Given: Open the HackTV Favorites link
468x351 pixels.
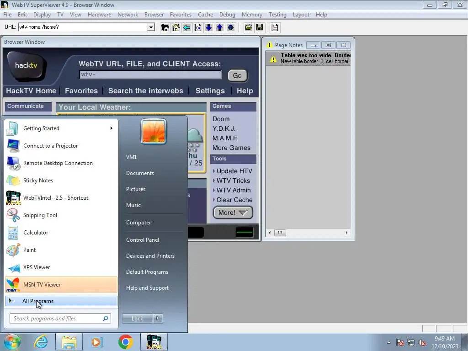Looking at the screenshot, I should (81, 91).
